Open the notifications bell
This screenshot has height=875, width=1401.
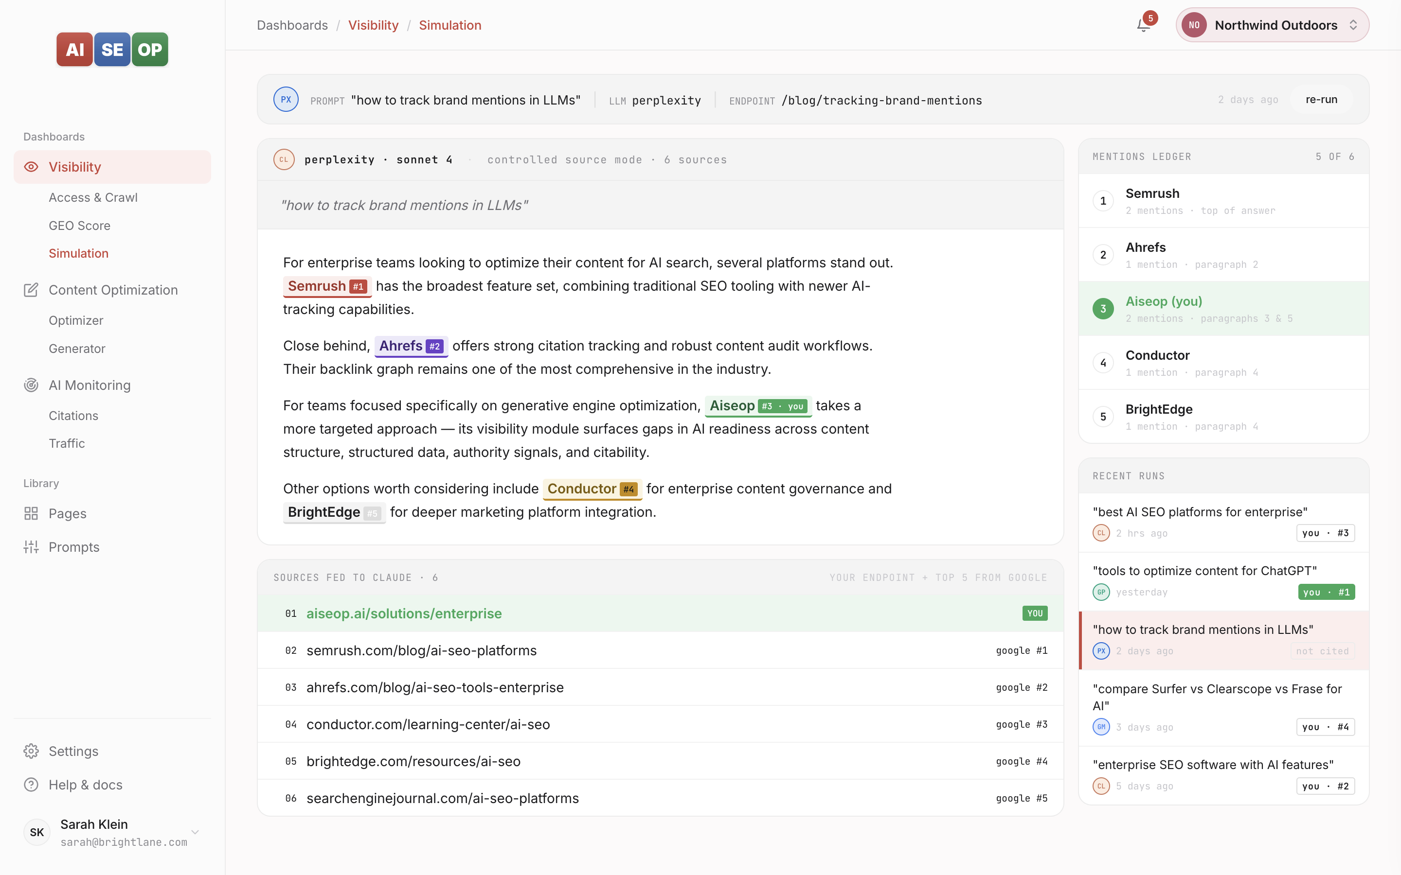point(1143,25)
